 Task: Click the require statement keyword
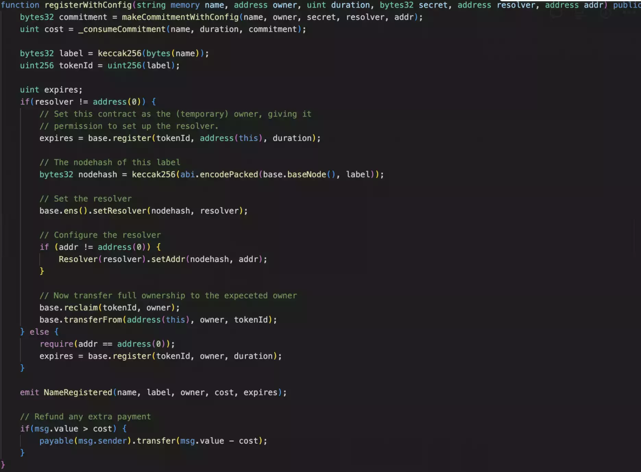point(56,344)
